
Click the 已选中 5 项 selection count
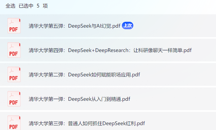[x=33, y=6]
